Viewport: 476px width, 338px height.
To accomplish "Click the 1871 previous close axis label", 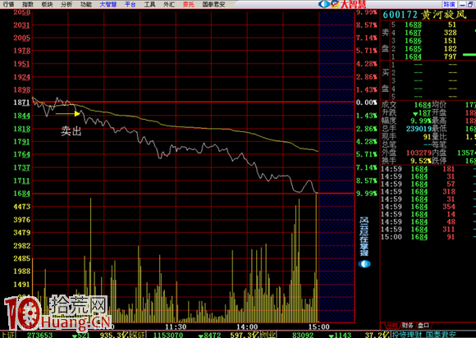I will [x=22, y=103].
